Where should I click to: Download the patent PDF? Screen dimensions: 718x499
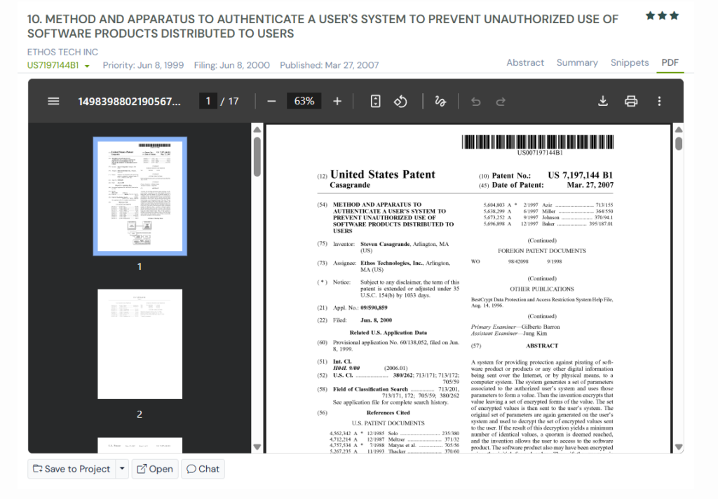point(602,101)
